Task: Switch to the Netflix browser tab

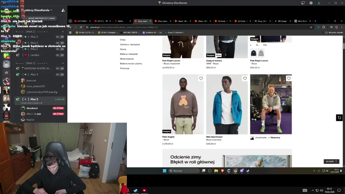Action: [123, 21]
